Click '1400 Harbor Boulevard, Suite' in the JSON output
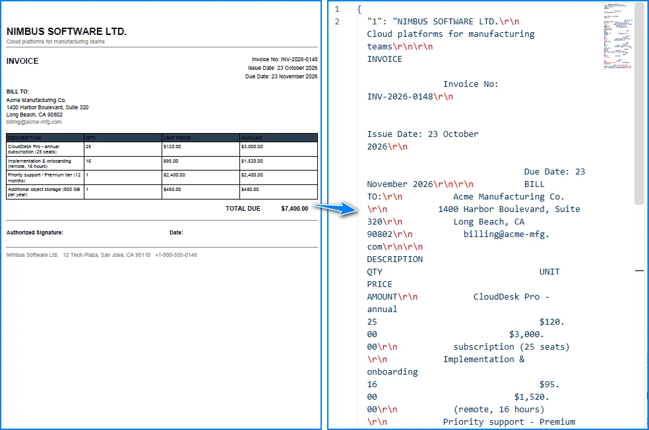 509,209
